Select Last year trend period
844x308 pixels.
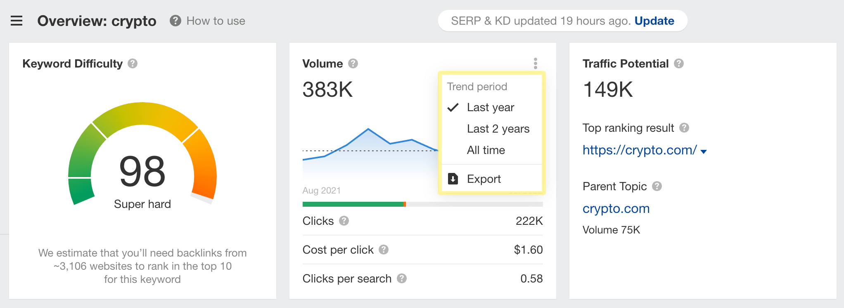pos(491,107)
